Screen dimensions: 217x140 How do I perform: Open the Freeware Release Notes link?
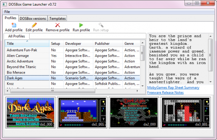click(165, 93)
